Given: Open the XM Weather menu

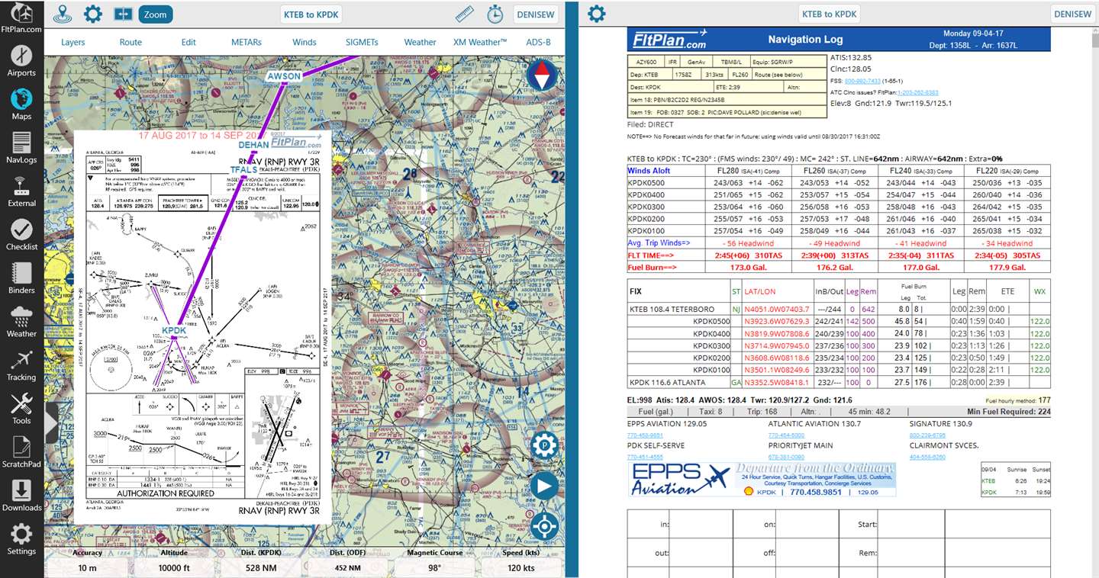Looking at the screenshot, I should 480,42.
